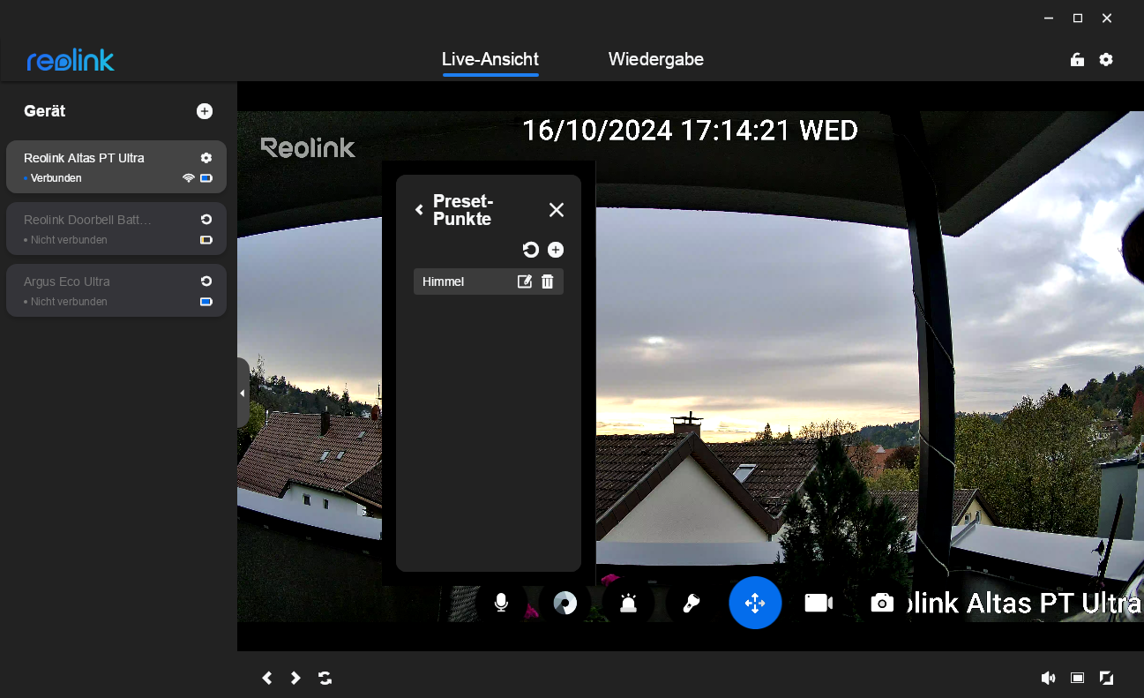
Task: Close the Preset-Punkte panel
Action: coord(557,210)
